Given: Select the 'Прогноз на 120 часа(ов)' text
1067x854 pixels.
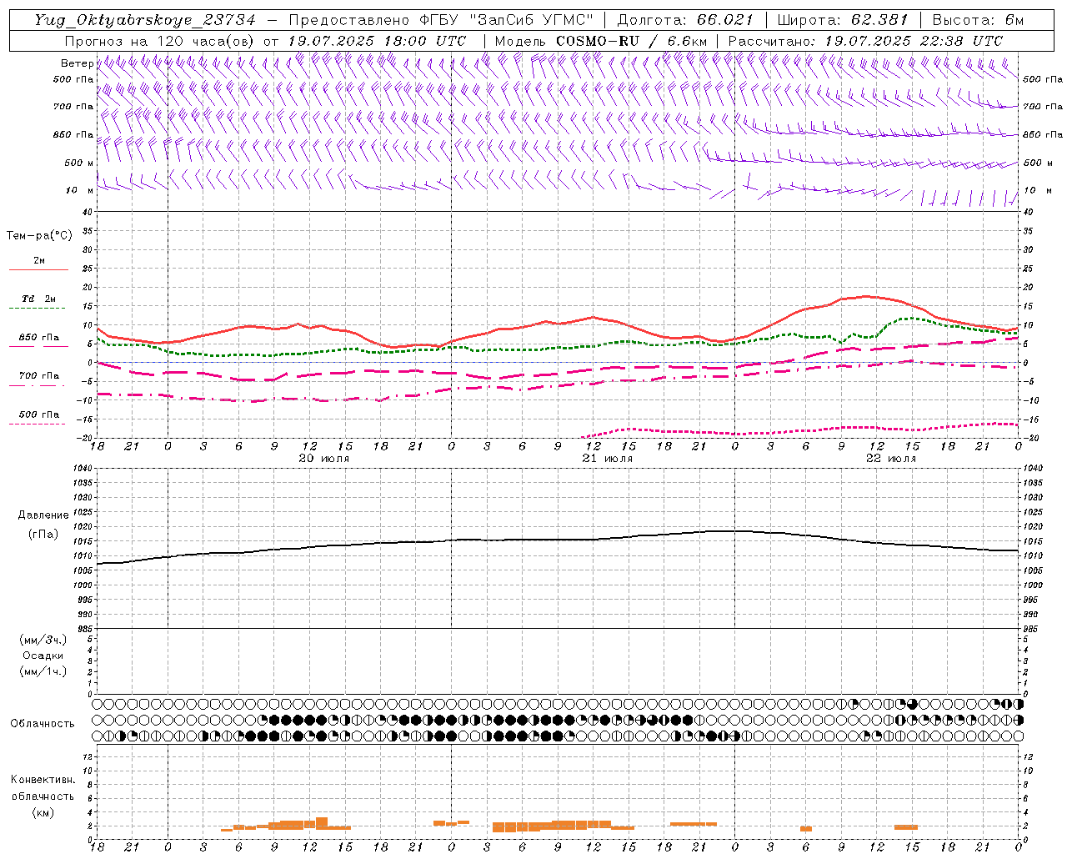Looking at the screenshot, I should 160,41.
